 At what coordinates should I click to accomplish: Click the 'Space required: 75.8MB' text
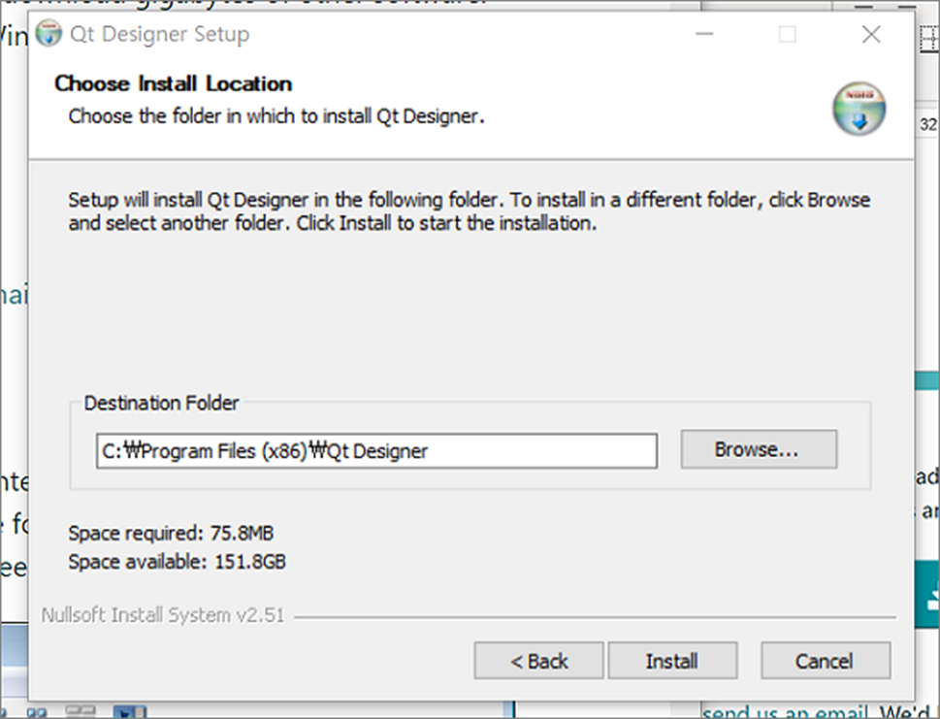pos(171,533)
